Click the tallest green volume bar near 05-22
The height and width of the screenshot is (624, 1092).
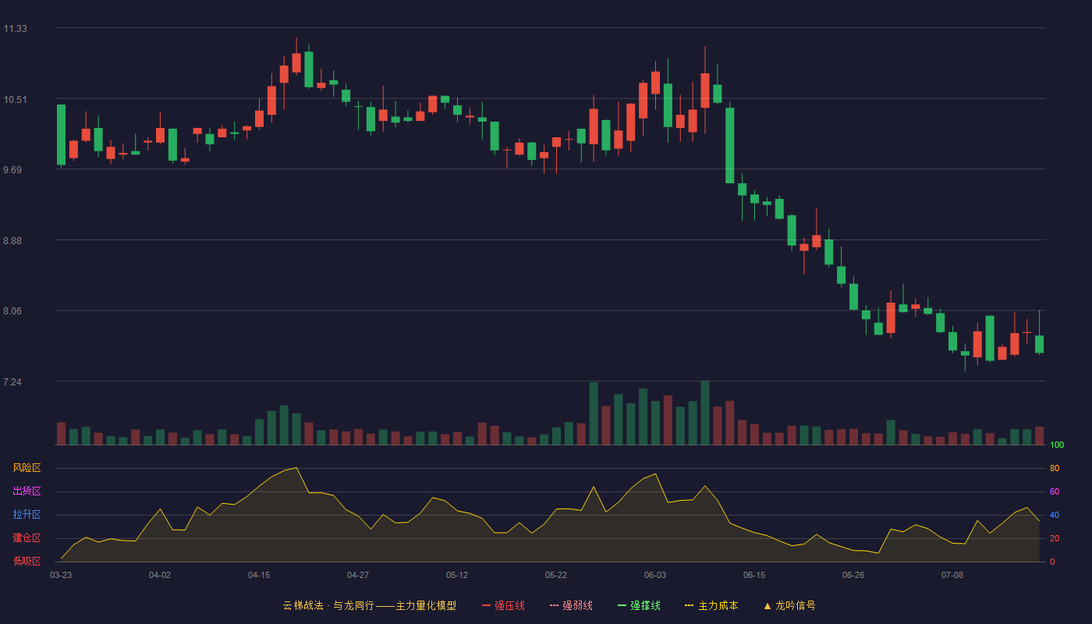click(594, 413)
